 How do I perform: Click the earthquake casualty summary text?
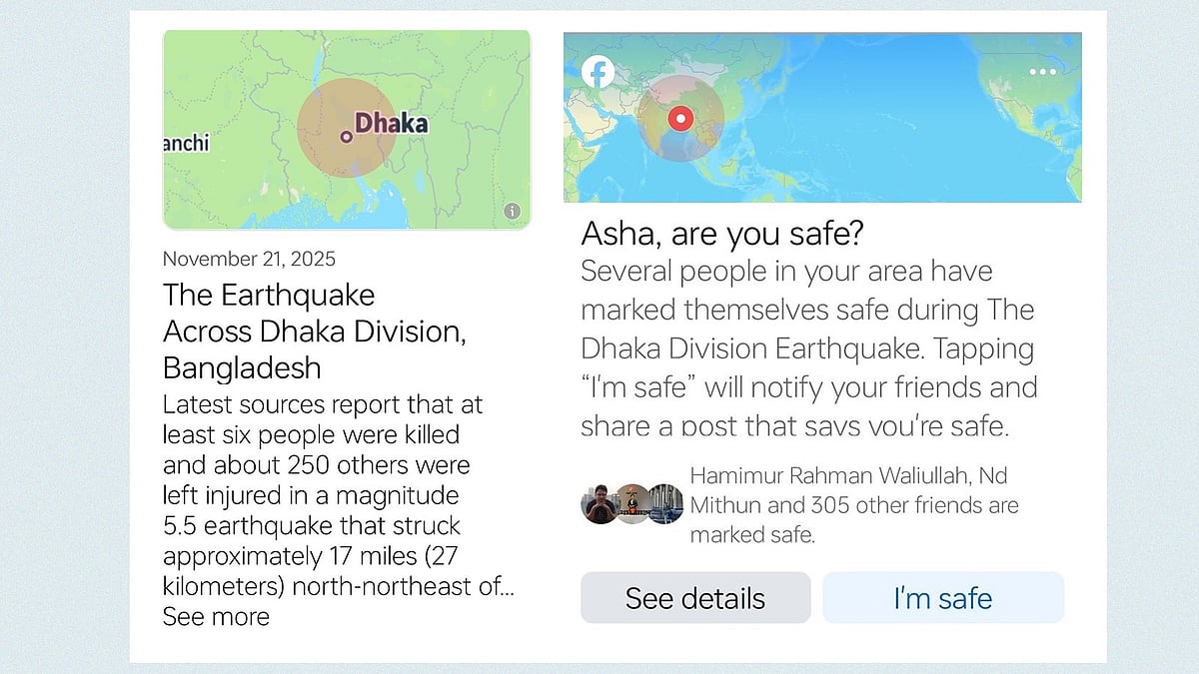[330, 495]
